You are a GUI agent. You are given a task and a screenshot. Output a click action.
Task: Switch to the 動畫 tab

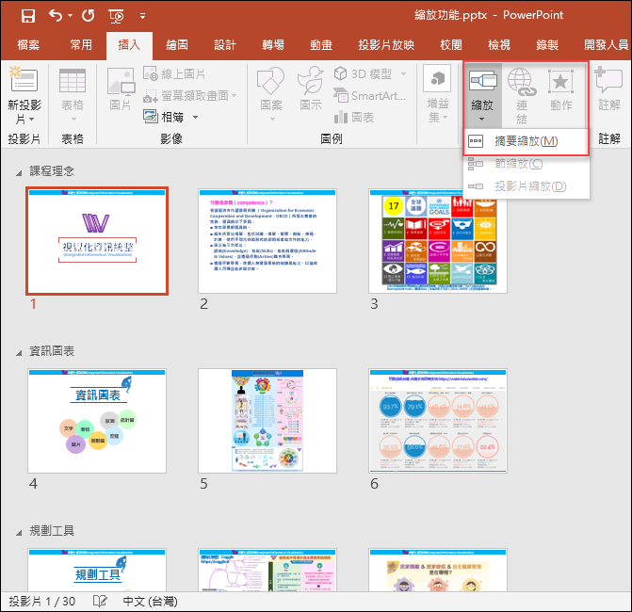321,44
